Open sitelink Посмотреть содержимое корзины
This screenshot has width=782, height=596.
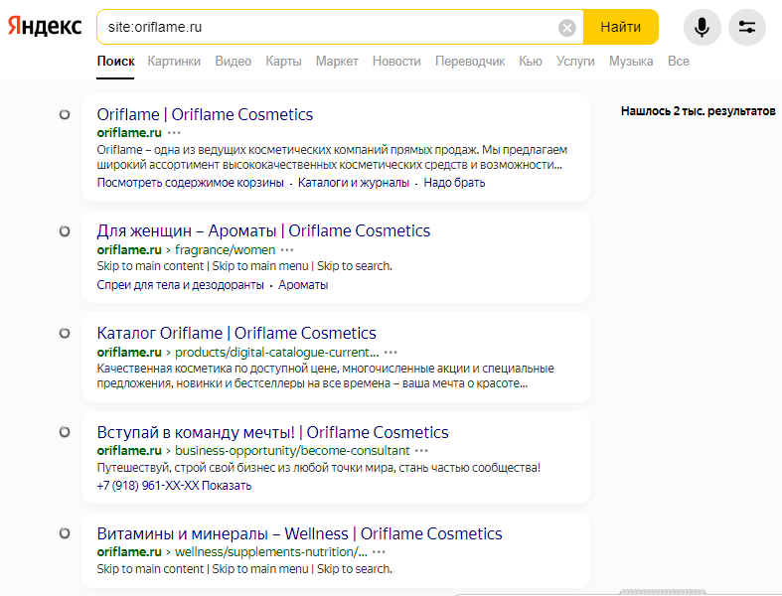tap(191, 183)
